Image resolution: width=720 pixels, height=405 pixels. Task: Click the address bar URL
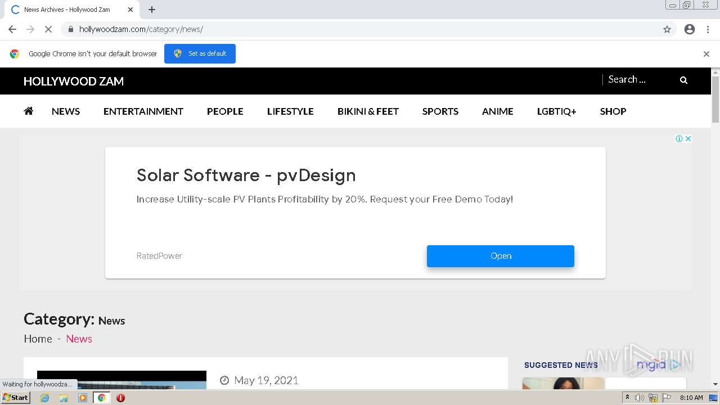pos(141,29)
